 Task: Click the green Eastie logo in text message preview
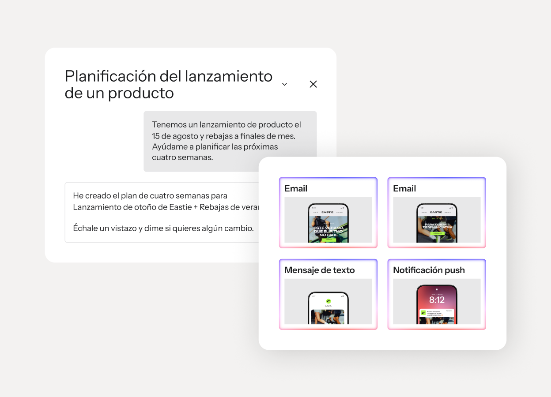point(328,301)
